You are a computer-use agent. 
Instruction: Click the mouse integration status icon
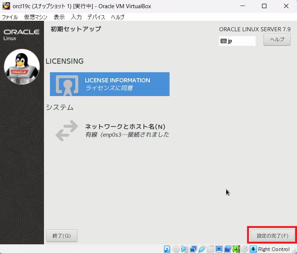244,249
